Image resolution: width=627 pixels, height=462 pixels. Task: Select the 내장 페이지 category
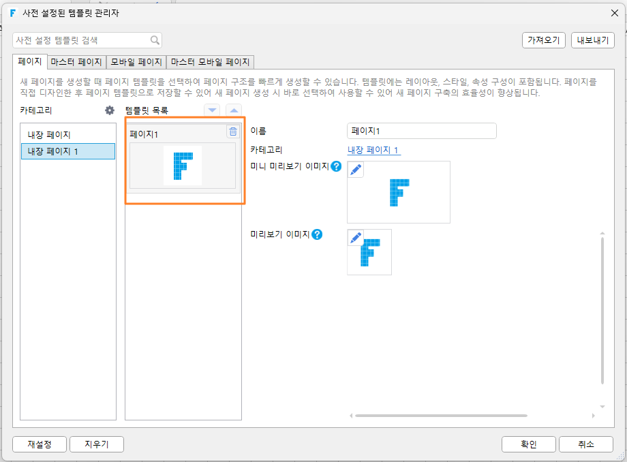pos(68,135)
